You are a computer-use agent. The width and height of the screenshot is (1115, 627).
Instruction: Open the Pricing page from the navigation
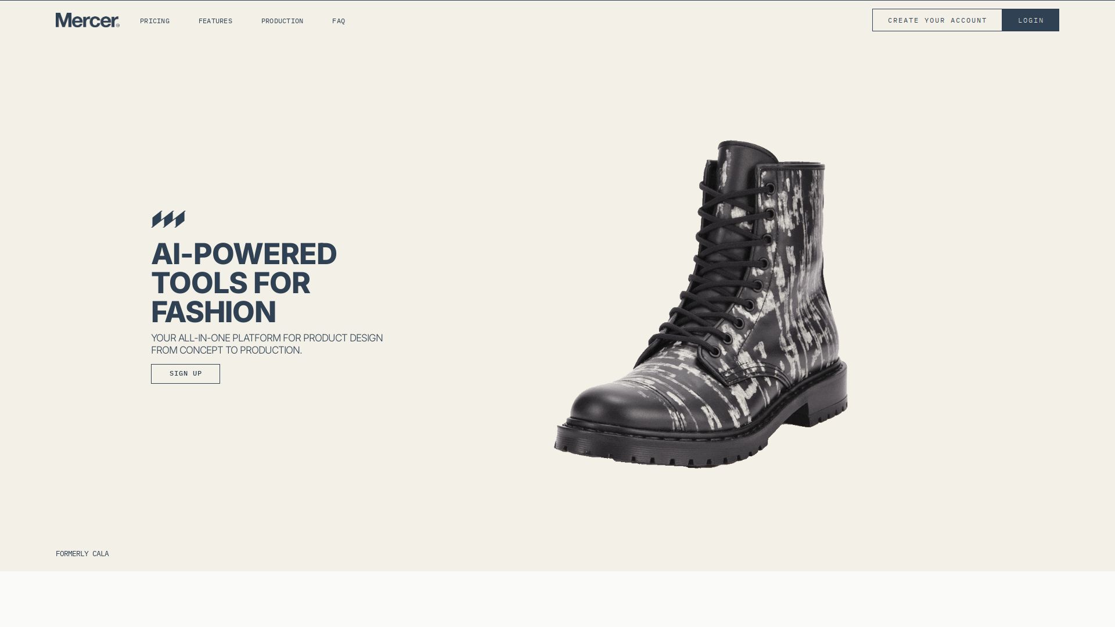pos(154,21)
